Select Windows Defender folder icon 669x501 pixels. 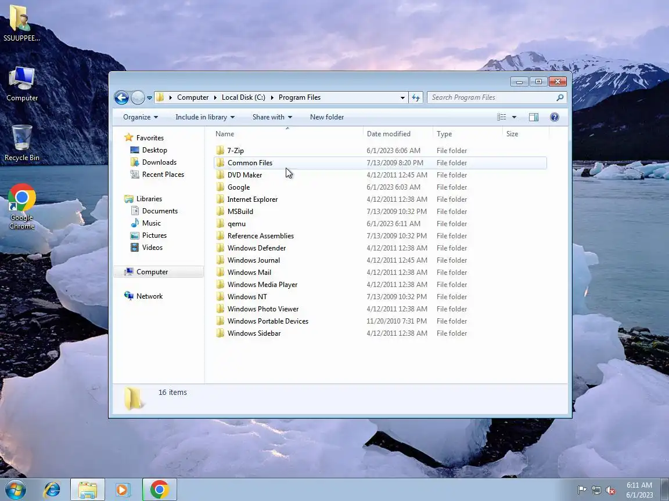[220, 248]
